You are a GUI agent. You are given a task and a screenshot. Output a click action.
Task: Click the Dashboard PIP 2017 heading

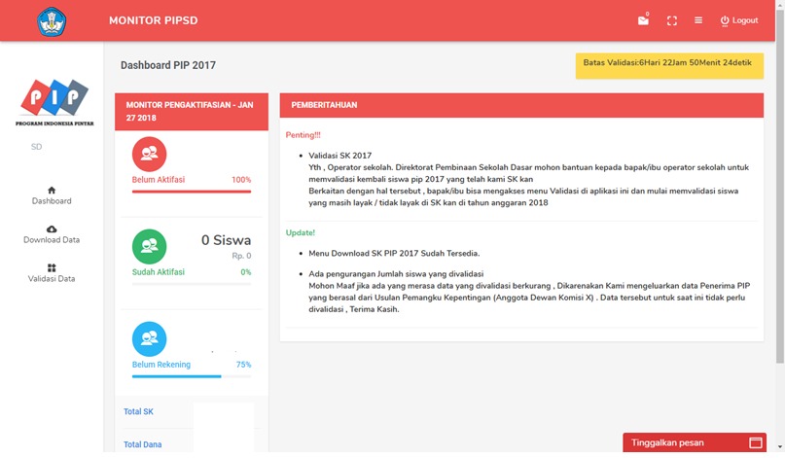click(x=168, y=65)
